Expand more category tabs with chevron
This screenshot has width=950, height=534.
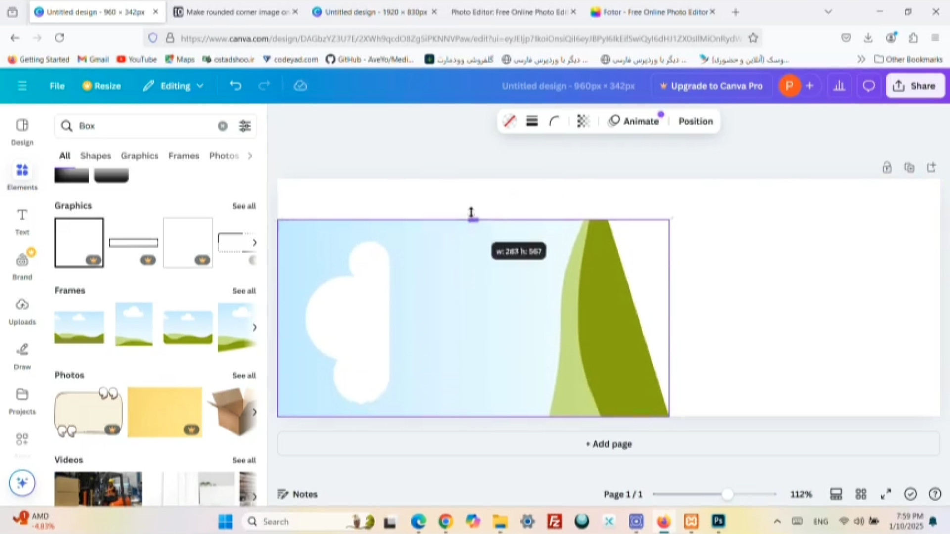[x=250, y=156]
